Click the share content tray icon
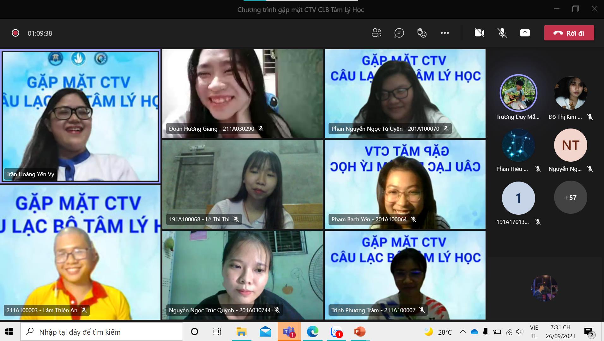 pos(525,33)
